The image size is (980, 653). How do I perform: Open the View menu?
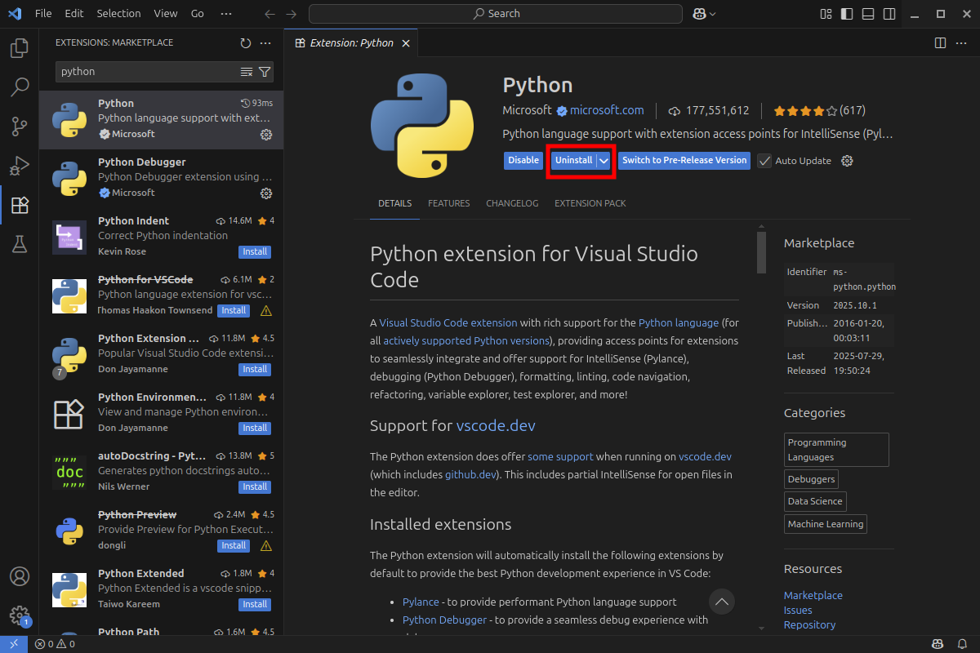(166, 14)
